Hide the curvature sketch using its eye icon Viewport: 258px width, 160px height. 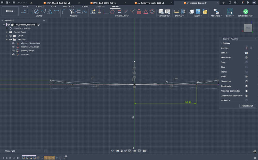pyautogui.click(x=13, y=54)
